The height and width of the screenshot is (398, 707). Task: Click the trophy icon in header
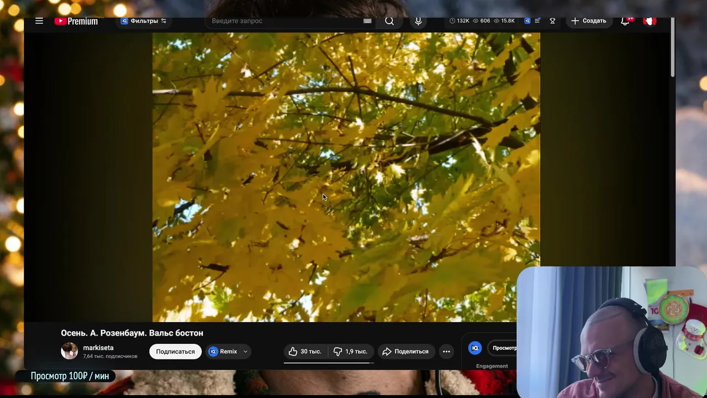[x=552, y=21]
